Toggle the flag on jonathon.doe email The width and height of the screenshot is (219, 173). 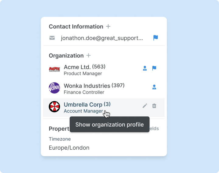coord(155,38)
